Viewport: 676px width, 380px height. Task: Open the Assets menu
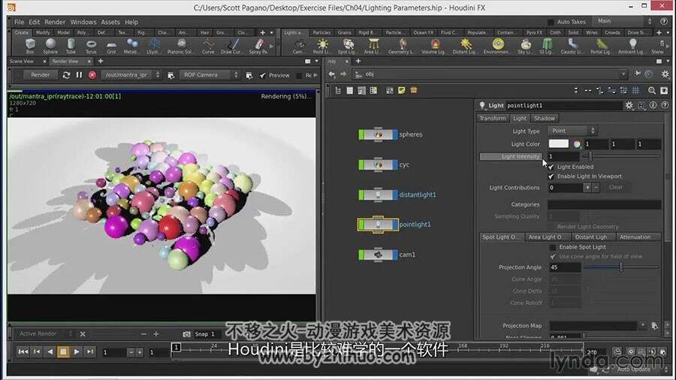coord(110,22)
